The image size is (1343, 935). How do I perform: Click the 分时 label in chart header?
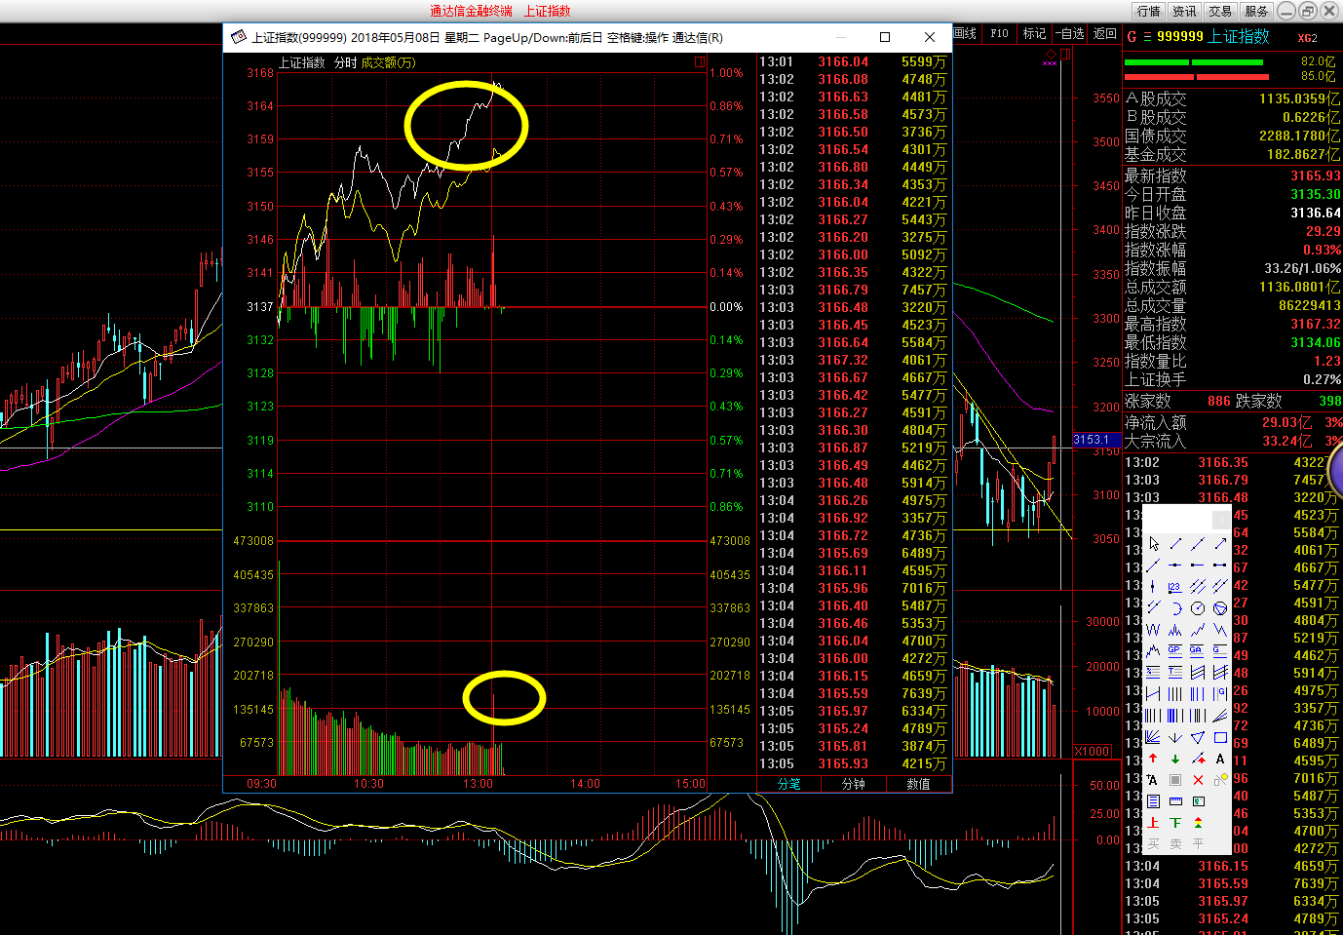tap(345, 62)
